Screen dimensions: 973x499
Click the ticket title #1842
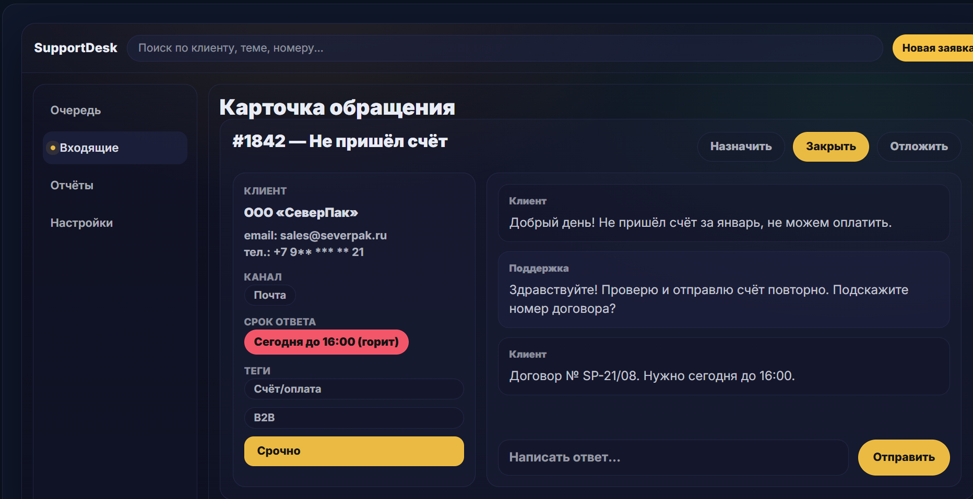(340, 141)
